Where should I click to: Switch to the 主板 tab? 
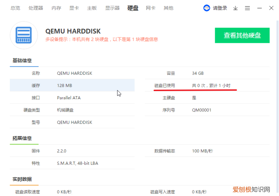[92, 8]
